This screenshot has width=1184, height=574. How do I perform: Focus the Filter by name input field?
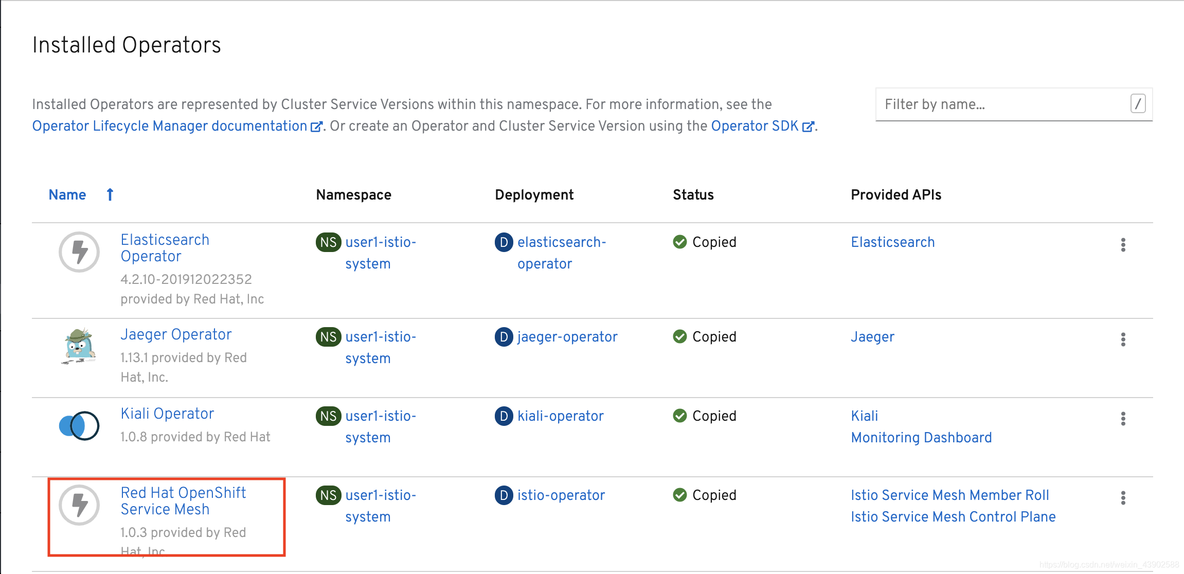click(1014, 104)
